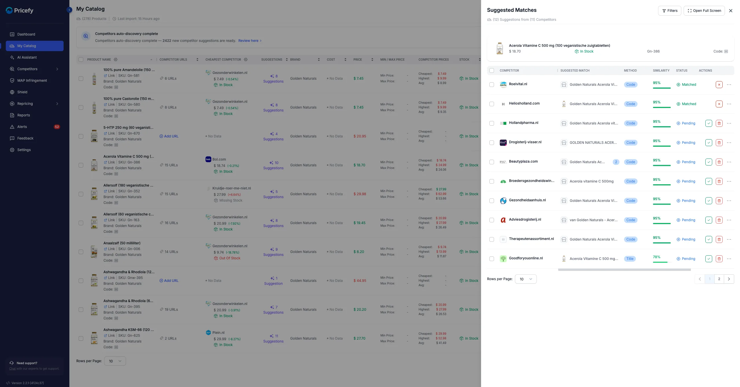Open Rows per Page dropdown in Suggested Matches
This screenshot has width=740, height=387.
pos(526,279)
